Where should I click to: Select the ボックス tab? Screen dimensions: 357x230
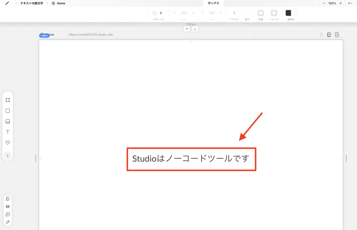tap(213, 3)
